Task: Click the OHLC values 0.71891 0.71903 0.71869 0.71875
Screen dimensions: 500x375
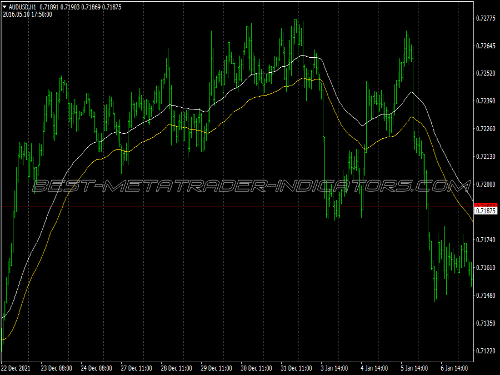Action: point(81,7)
